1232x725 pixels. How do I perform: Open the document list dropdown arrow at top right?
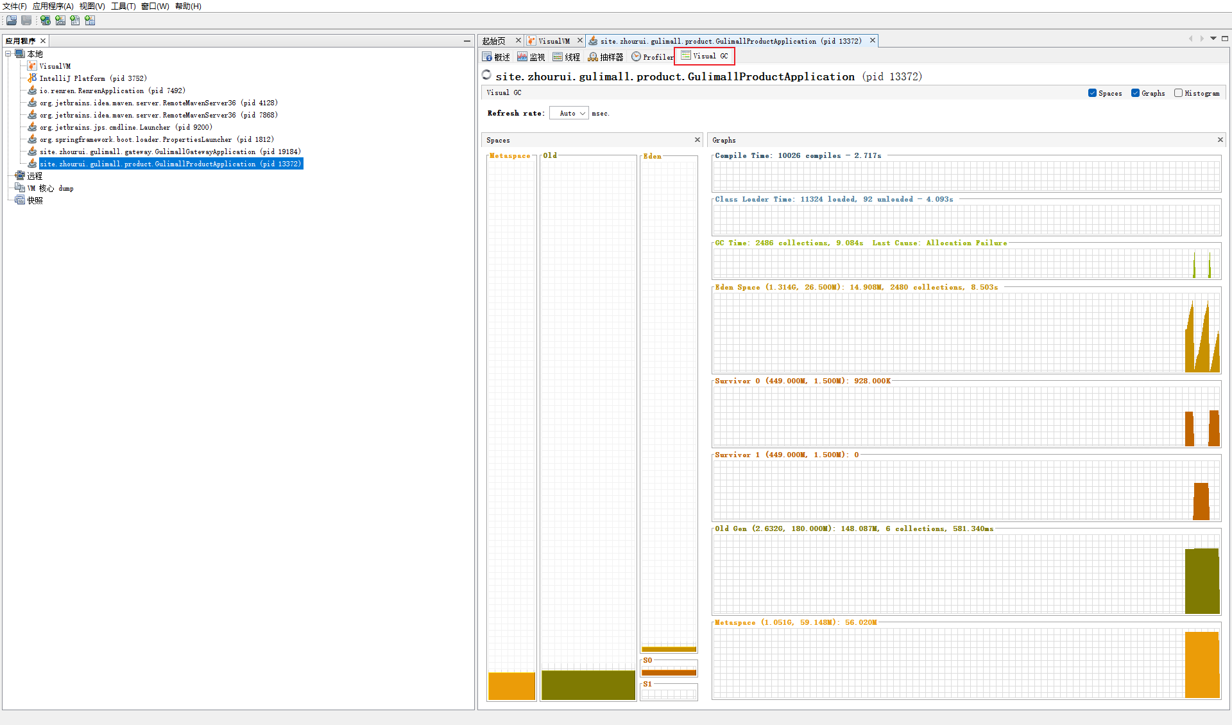(x=1213, y=39)
